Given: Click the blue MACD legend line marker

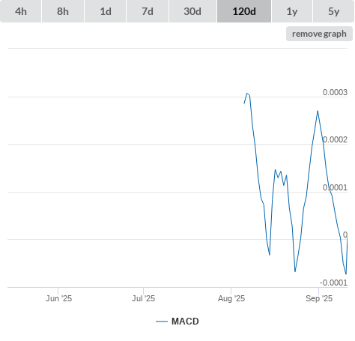Looking at the screenshot, I should point(162,322).
